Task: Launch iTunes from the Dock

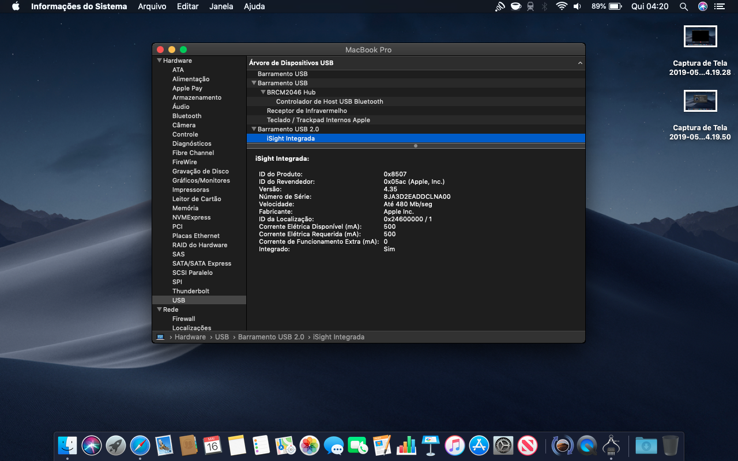Action: (455, 445)
